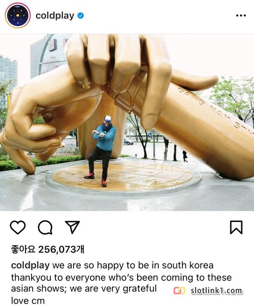Tap the bold coldplay name in the caption

coord(30,266)
